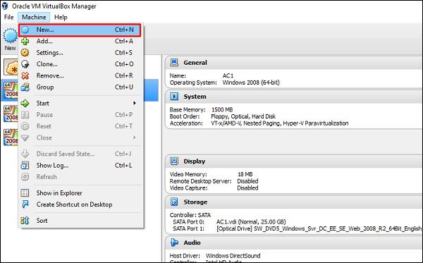423x263 pixels.
Task: Open the Help menu
Action: point(61,17)
